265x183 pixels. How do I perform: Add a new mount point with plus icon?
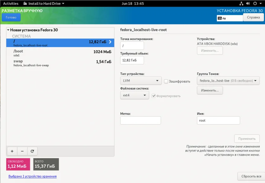[12, 151]
